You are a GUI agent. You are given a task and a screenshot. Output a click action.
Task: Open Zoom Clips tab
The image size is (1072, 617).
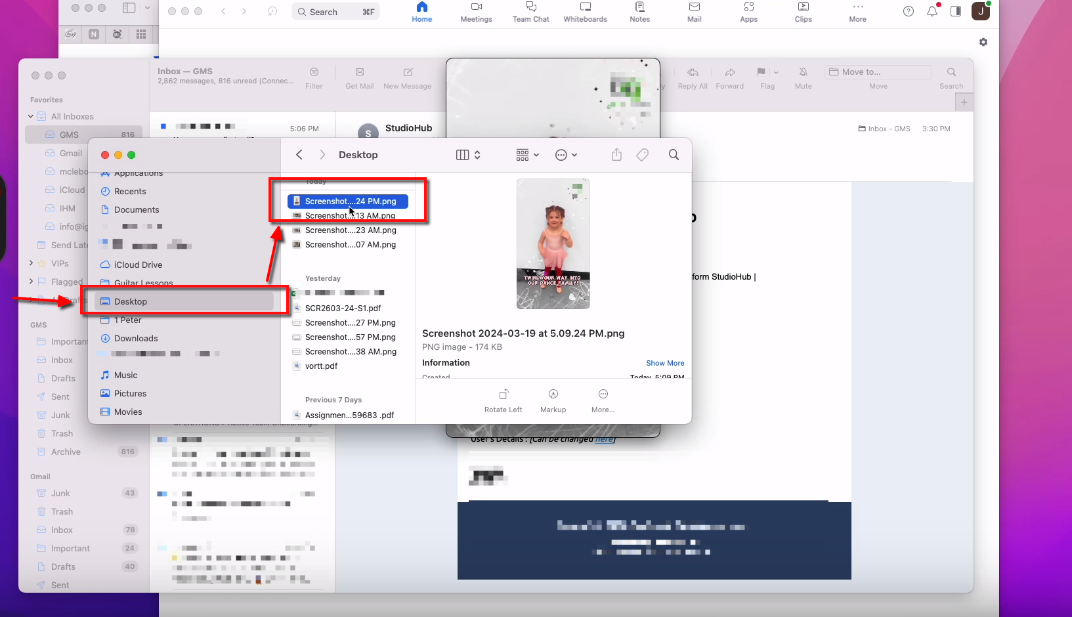click(x=803, y=12)
